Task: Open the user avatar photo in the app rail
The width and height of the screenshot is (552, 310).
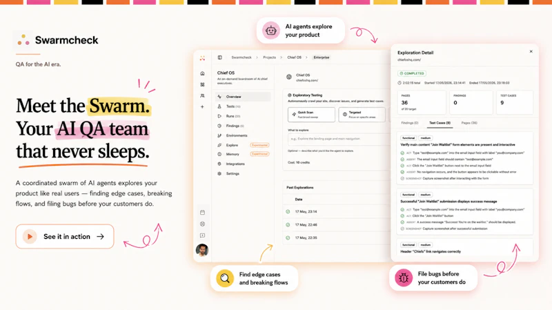Action: click(202, 250)
